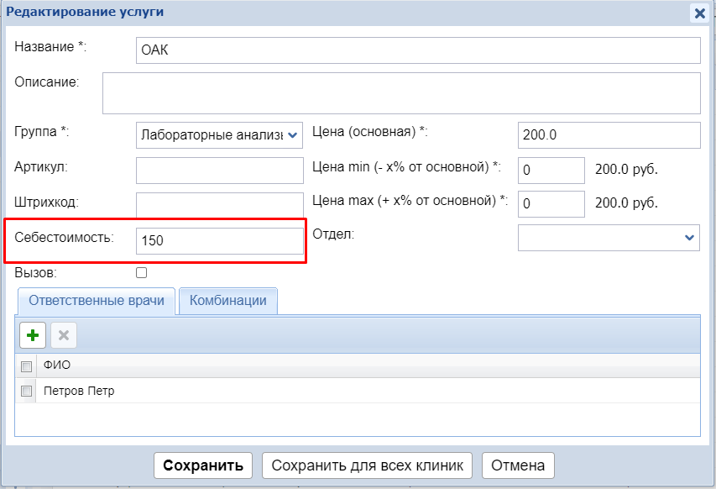Tick the checkbox for Петров Петр

pyautogui.click(x=26, y=391)
